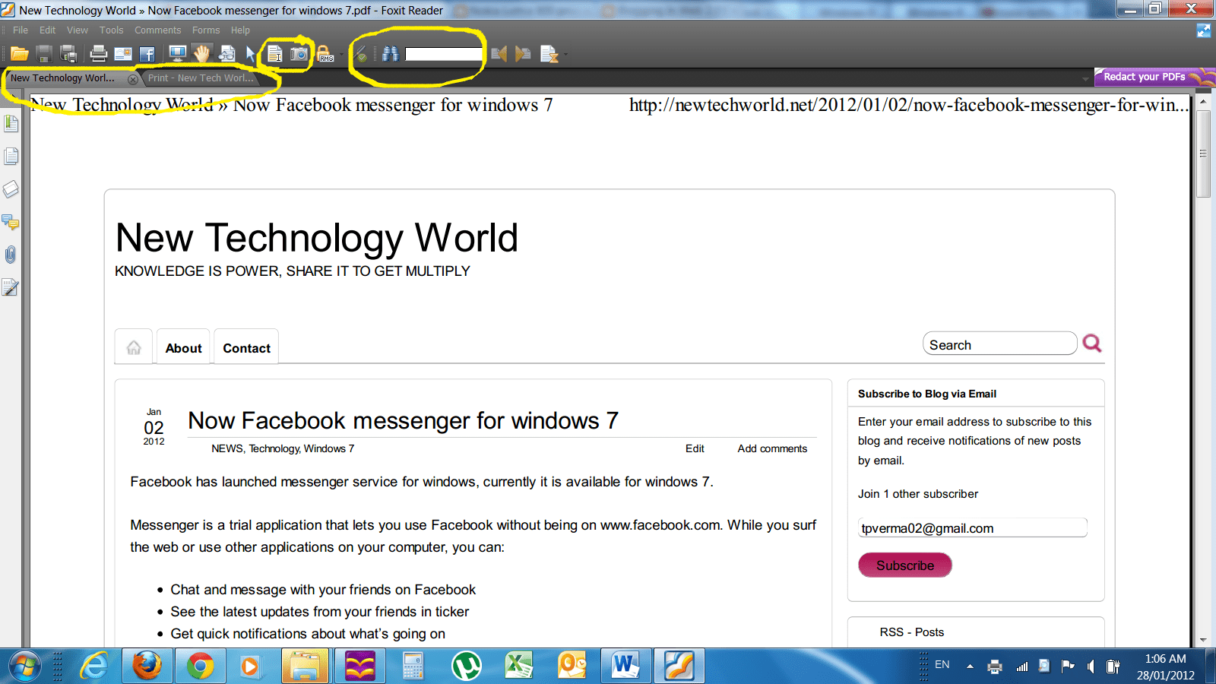
Task: Click the Contact page link
Action: click(246, 348)
